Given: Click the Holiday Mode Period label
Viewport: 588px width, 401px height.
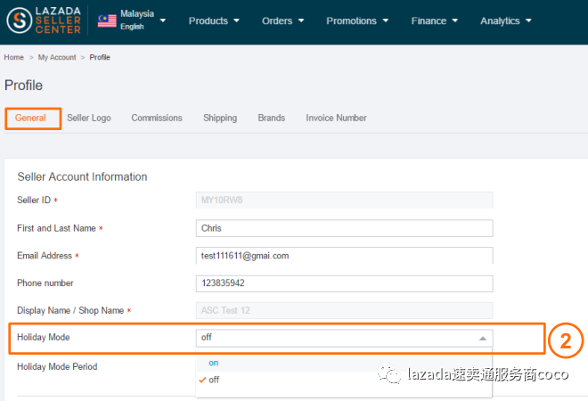Looking at the screenshot, I should (x=57, y=366).
